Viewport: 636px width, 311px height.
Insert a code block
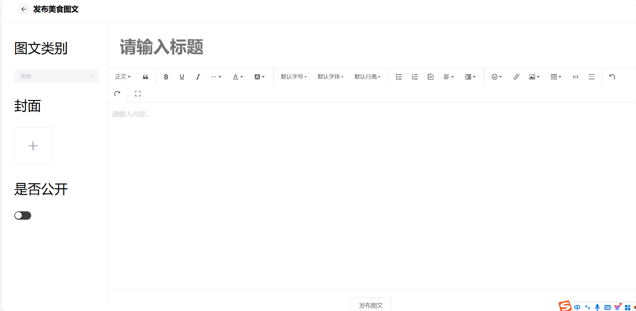(576, 77)
